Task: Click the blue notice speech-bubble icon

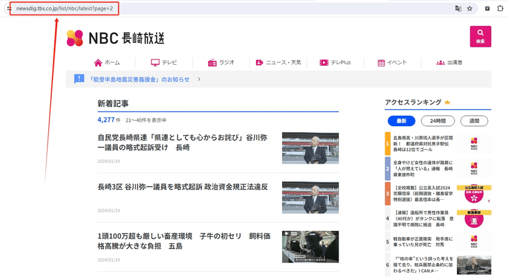Action: (79, 79)
